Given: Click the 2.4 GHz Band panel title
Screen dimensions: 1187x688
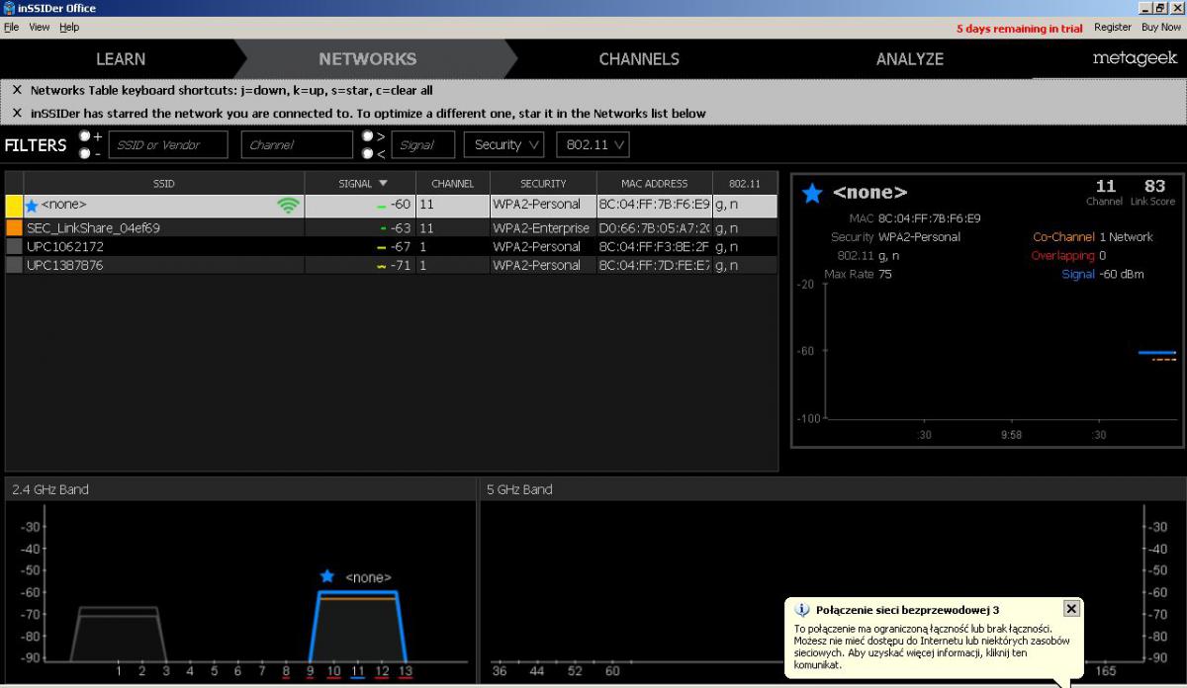Looking at the screenshot, I should click(x=49, y=489).
